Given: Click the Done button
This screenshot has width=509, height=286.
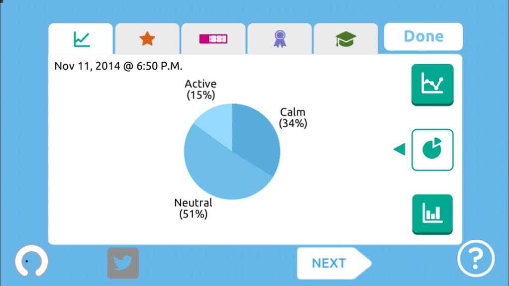Looking at the screenshot, I should (x=423, y=36).
